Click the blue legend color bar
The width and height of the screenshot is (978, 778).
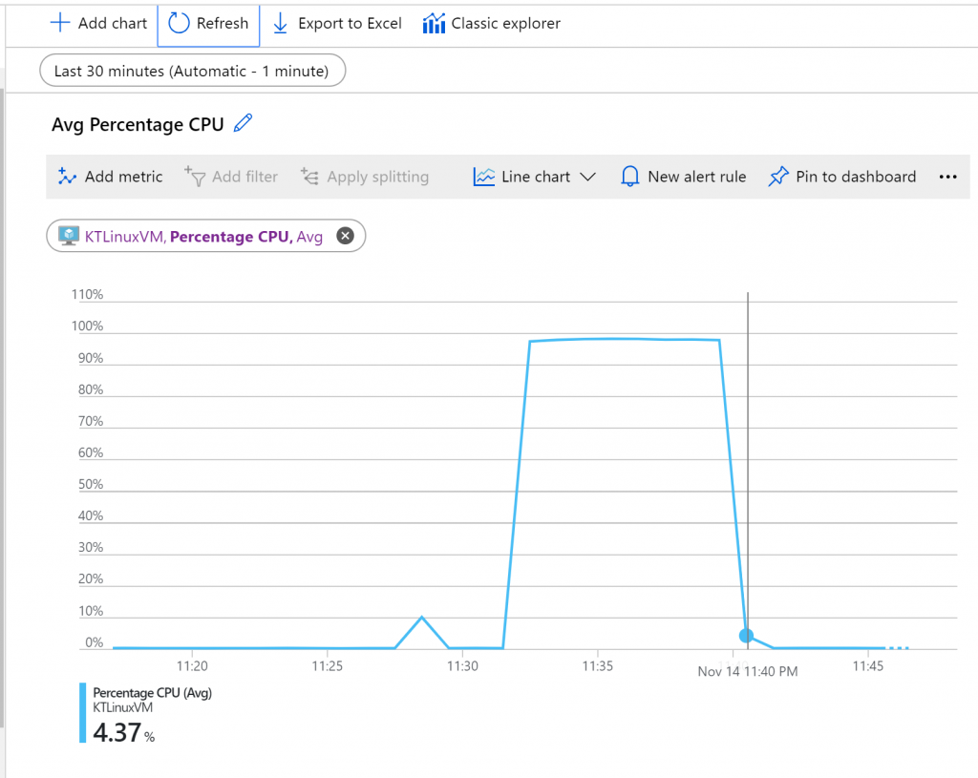[x=83, y=713]
